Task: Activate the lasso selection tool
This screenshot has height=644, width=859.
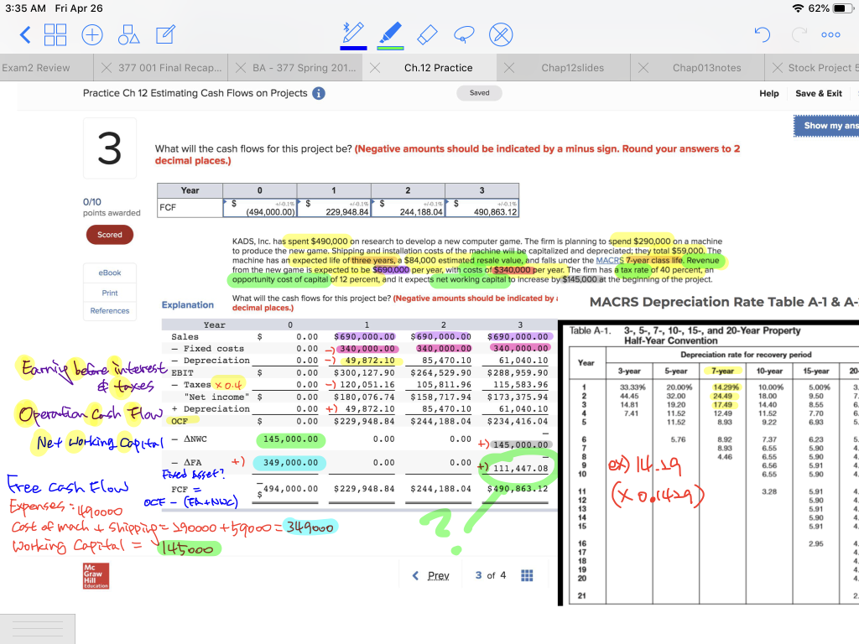Action: click(462, 35)
